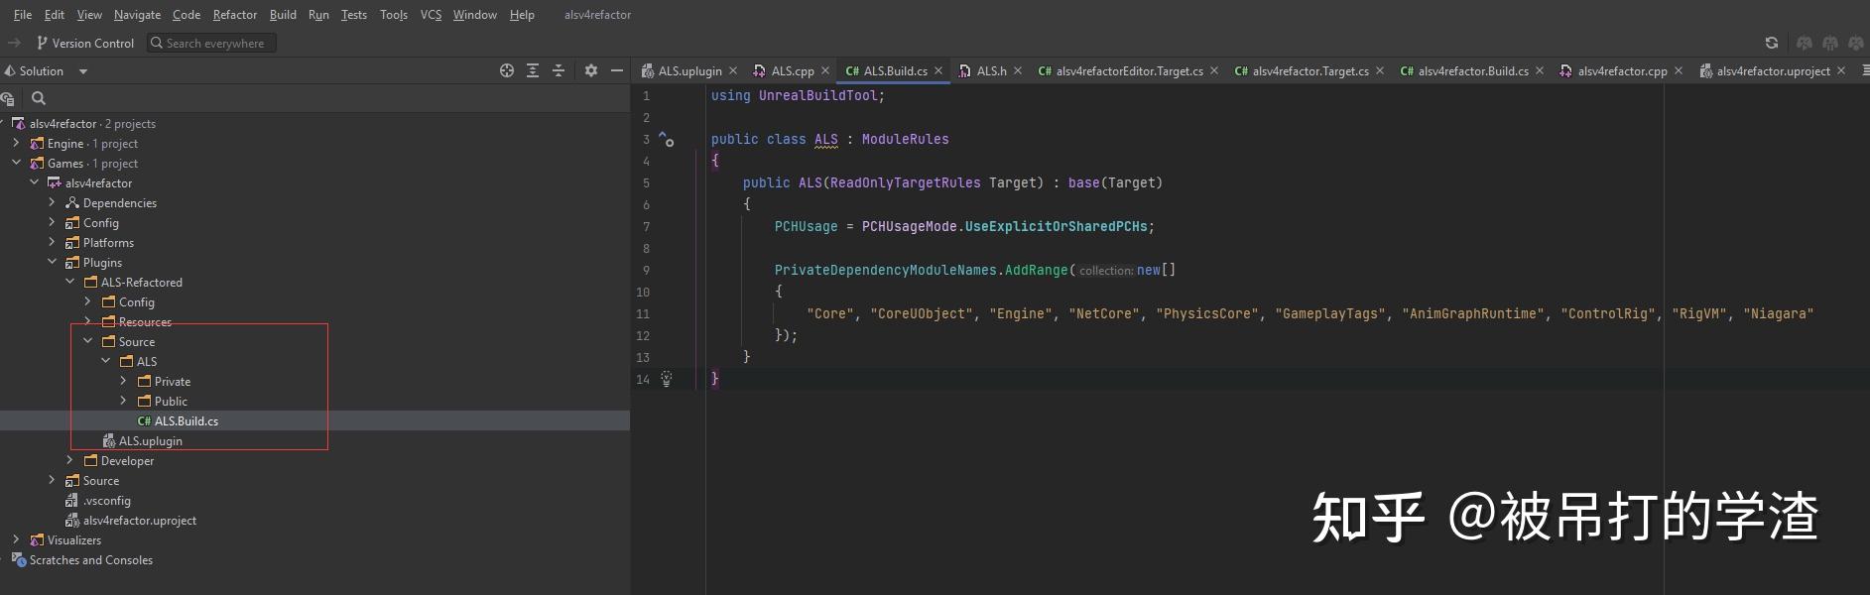The image size is (1870, 595).
Task: Click the magnifier search icon below the Solution header
Action: pos(39,98)
